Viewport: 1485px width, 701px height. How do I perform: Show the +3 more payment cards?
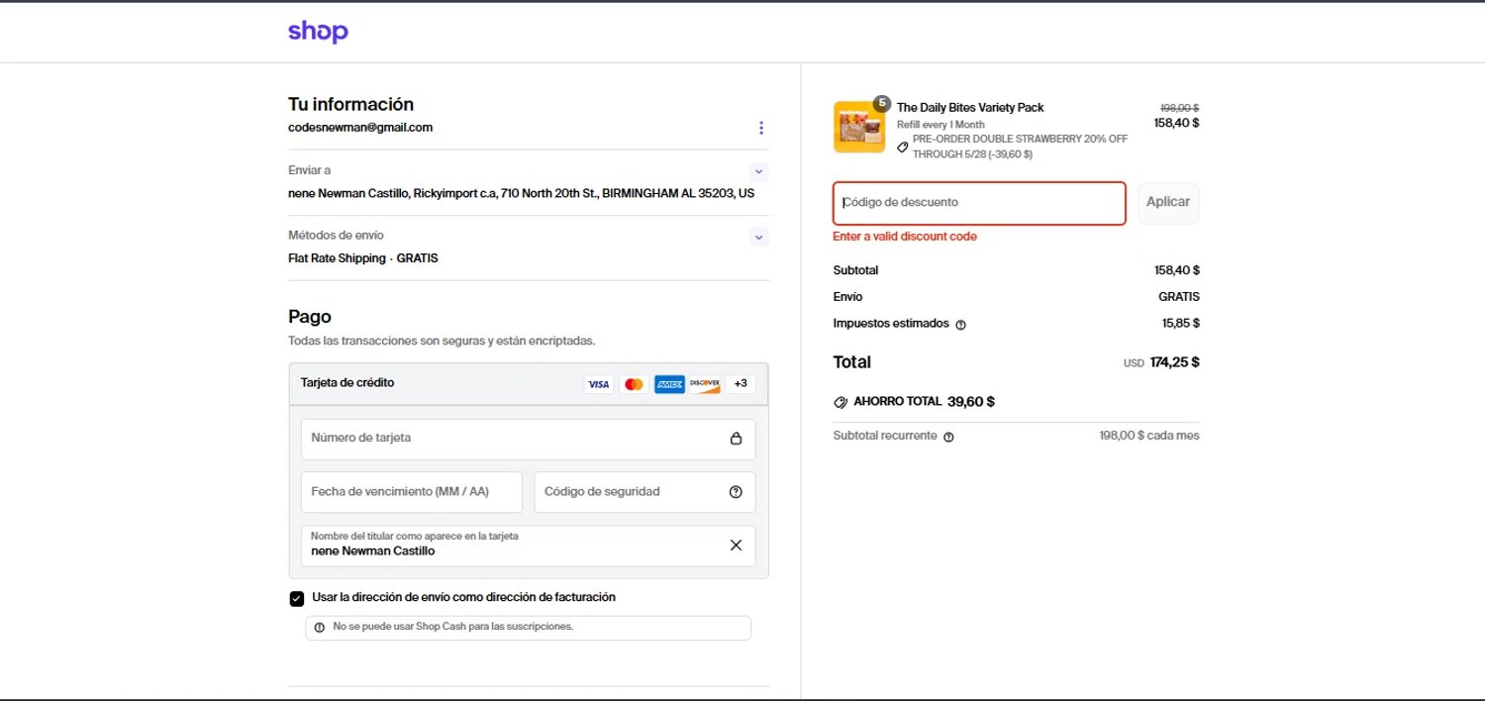click(x=741, y=384)
